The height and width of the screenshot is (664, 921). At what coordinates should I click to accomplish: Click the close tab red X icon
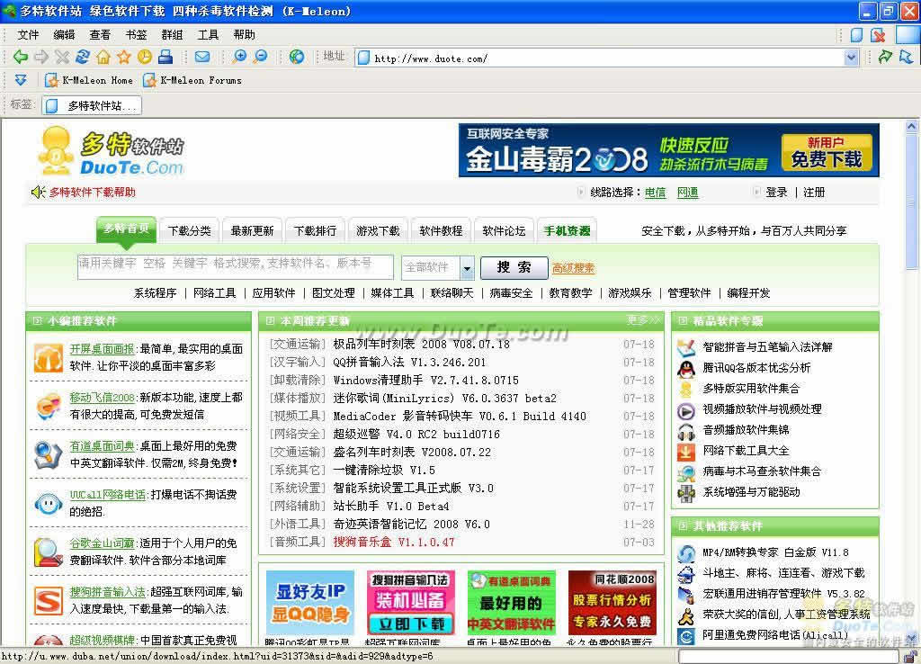tap(878, 35)
